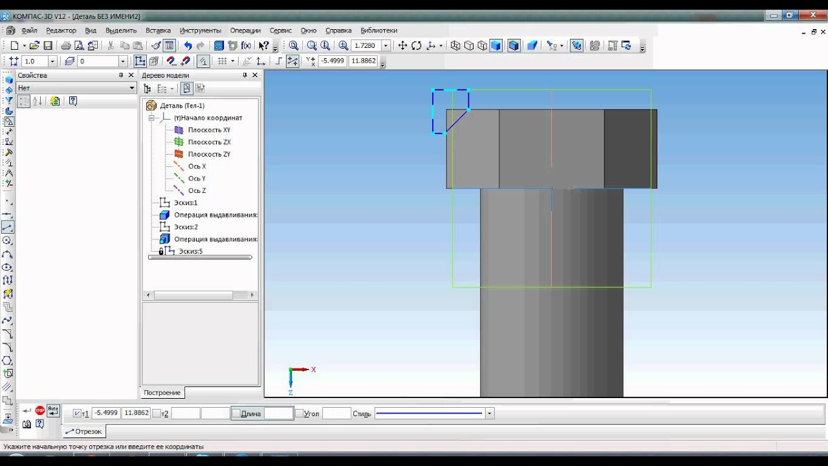Click the New document icon
Viewport: 828px width, 466px height.
[x=14, y=45]
